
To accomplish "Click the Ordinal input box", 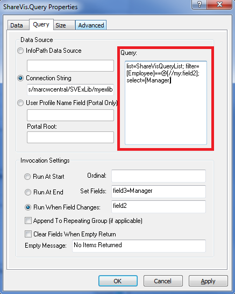I will pos(159,176).
